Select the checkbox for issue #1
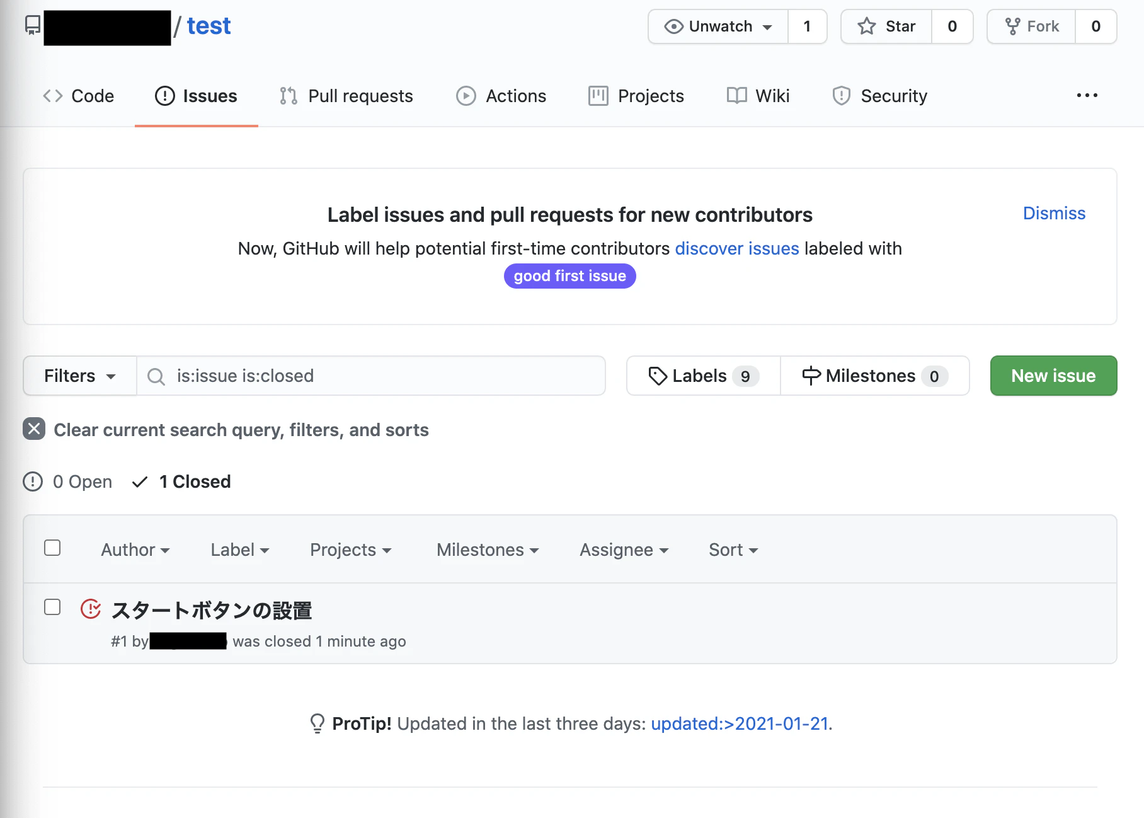 click(x=52, y=607)
